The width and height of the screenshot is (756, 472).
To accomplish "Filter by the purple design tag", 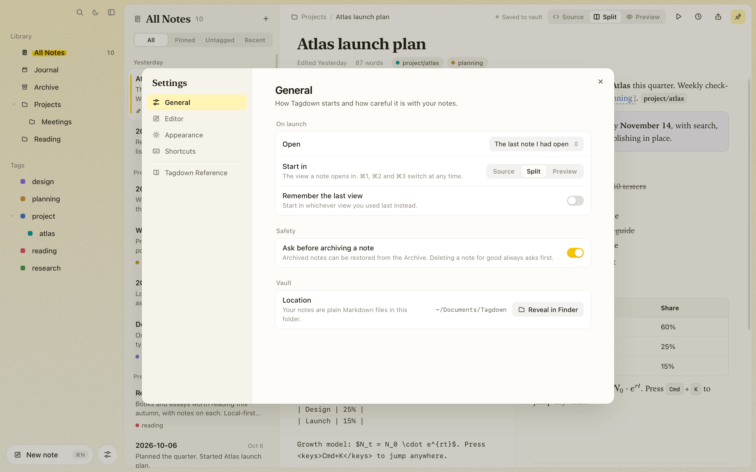I will pos(62,182).
